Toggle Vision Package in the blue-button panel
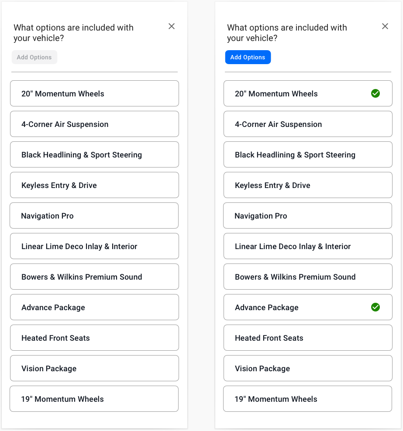403x431 pixels. coord(308,368)
